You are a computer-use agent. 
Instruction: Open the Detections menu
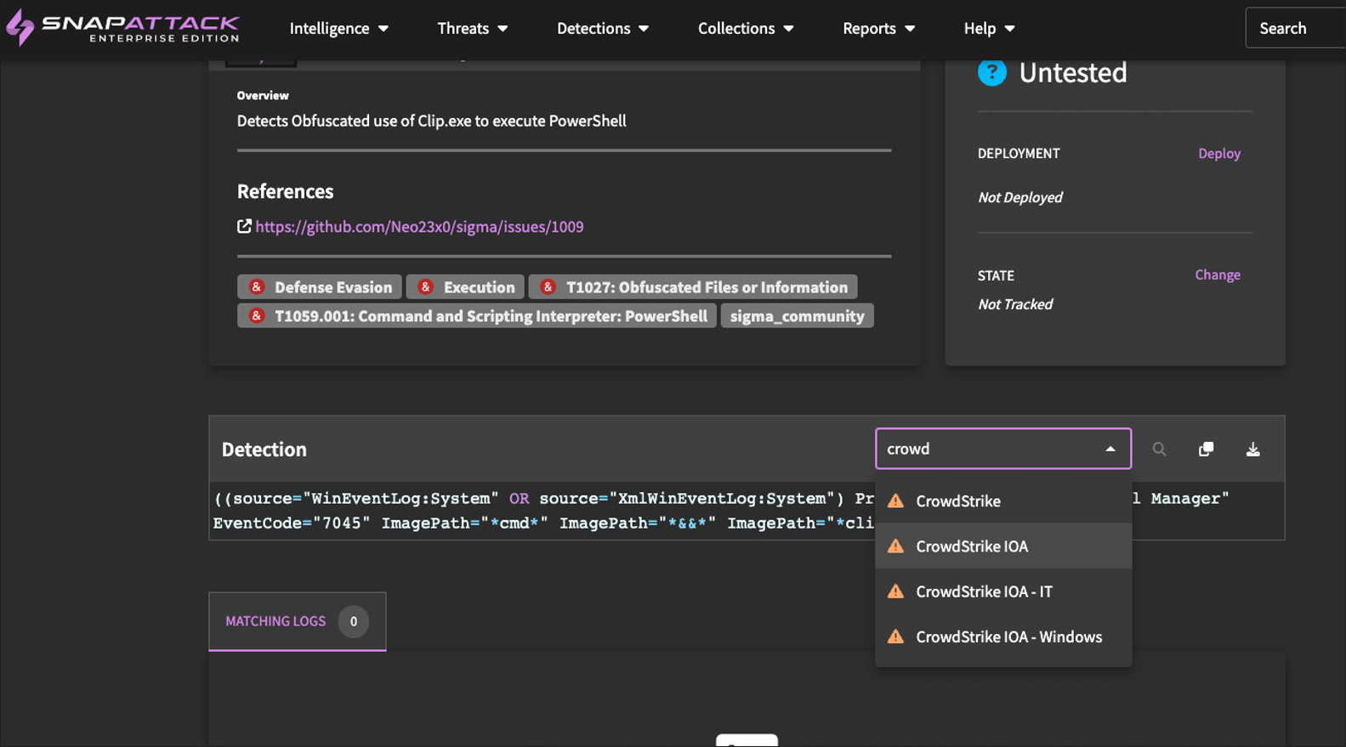point(602,28)
